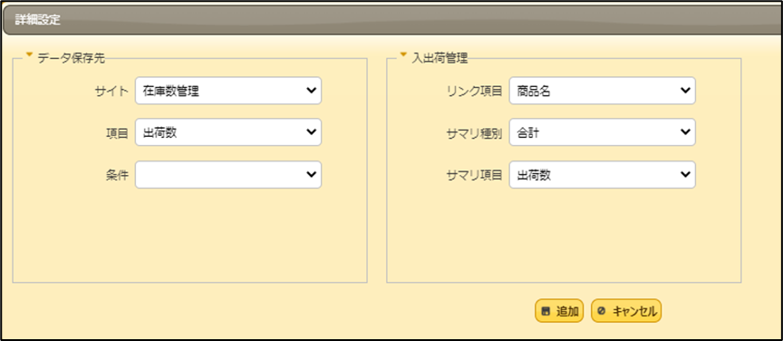Click the 入出荷管理 legend text
Image resolution: width=783 pixels, height=341 pixels.
click(440, 58)
